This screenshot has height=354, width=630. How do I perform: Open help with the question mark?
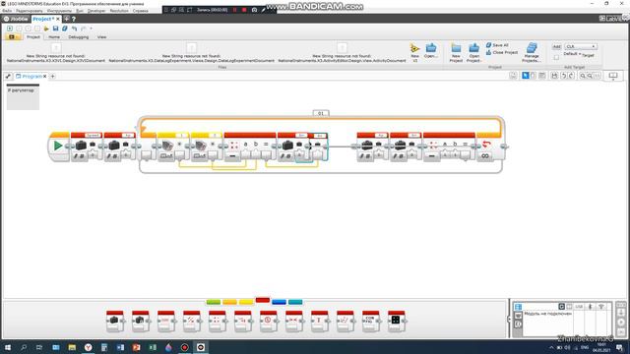74,19
